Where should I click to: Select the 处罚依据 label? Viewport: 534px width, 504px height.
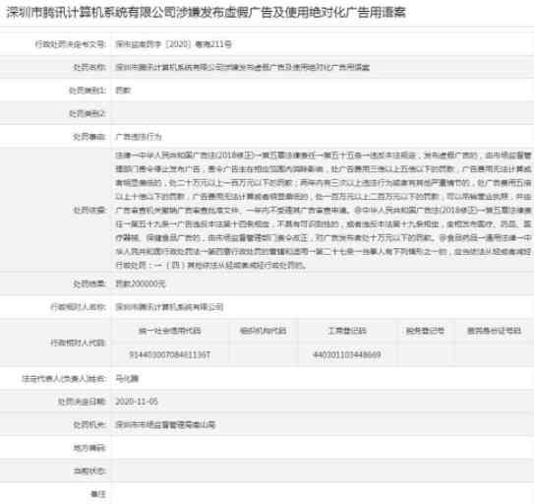point(89,210)
